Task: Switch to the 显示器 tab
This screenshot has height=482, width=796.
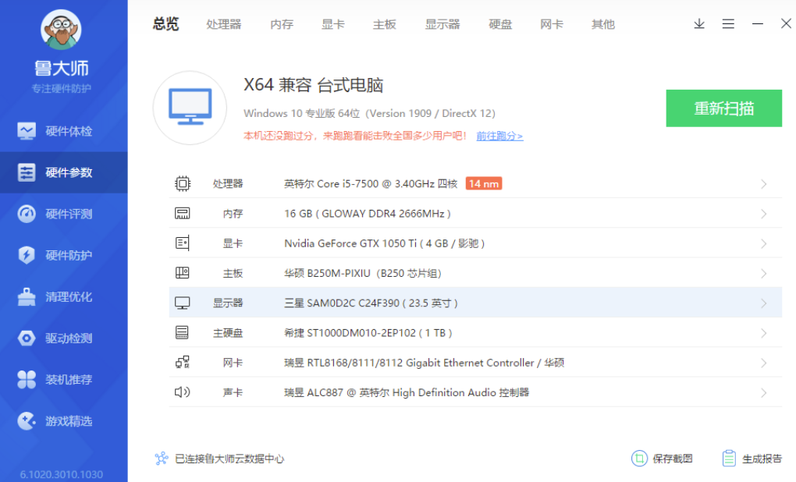Action: pos(442,24)
